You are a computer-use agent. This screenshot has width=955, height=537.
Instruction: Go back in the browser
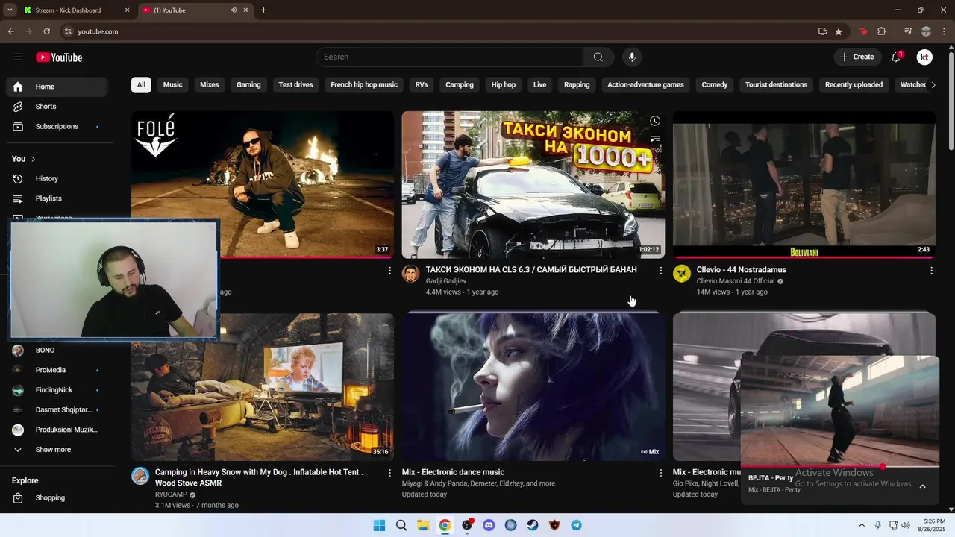pos(11,31)
